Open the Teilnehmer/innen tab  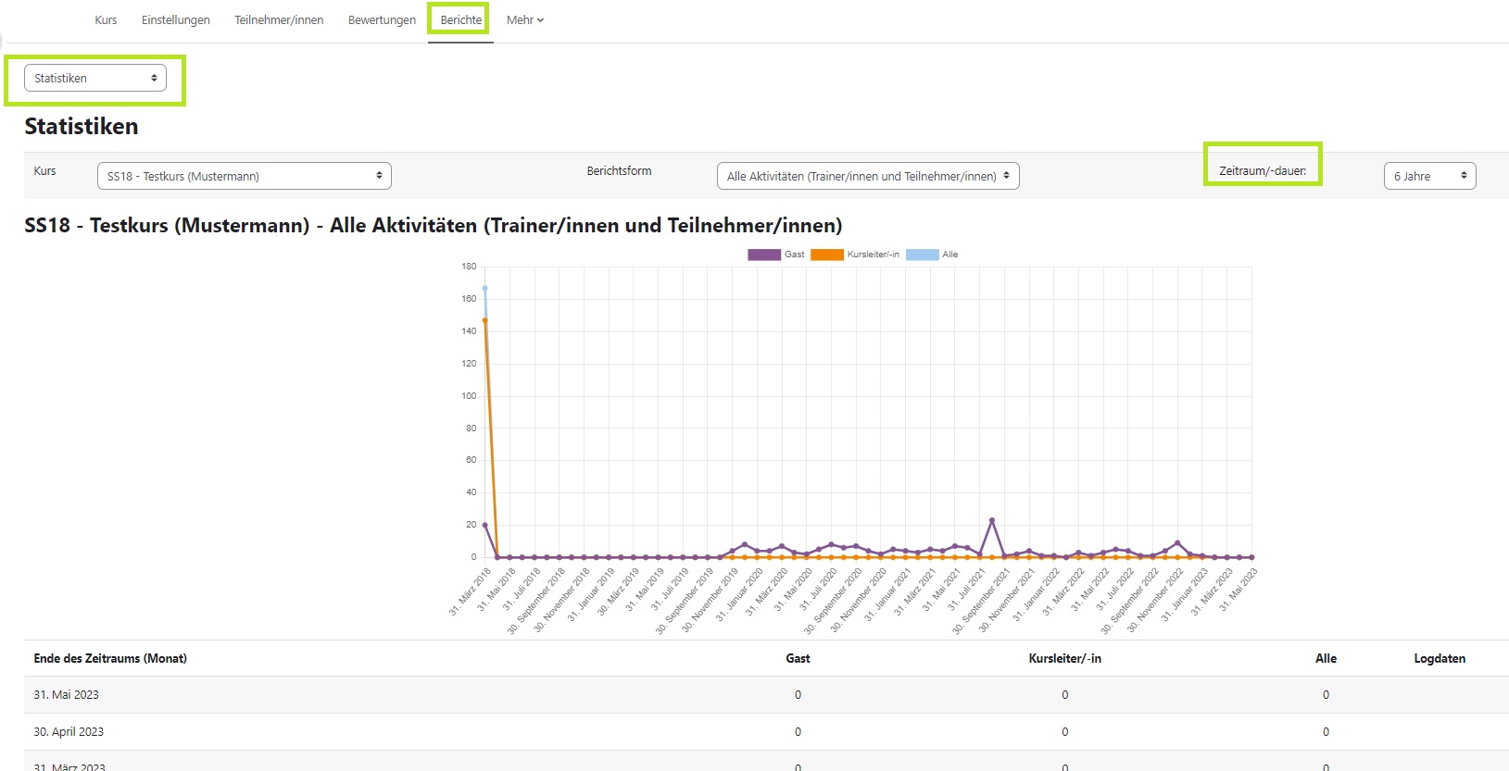279,19
